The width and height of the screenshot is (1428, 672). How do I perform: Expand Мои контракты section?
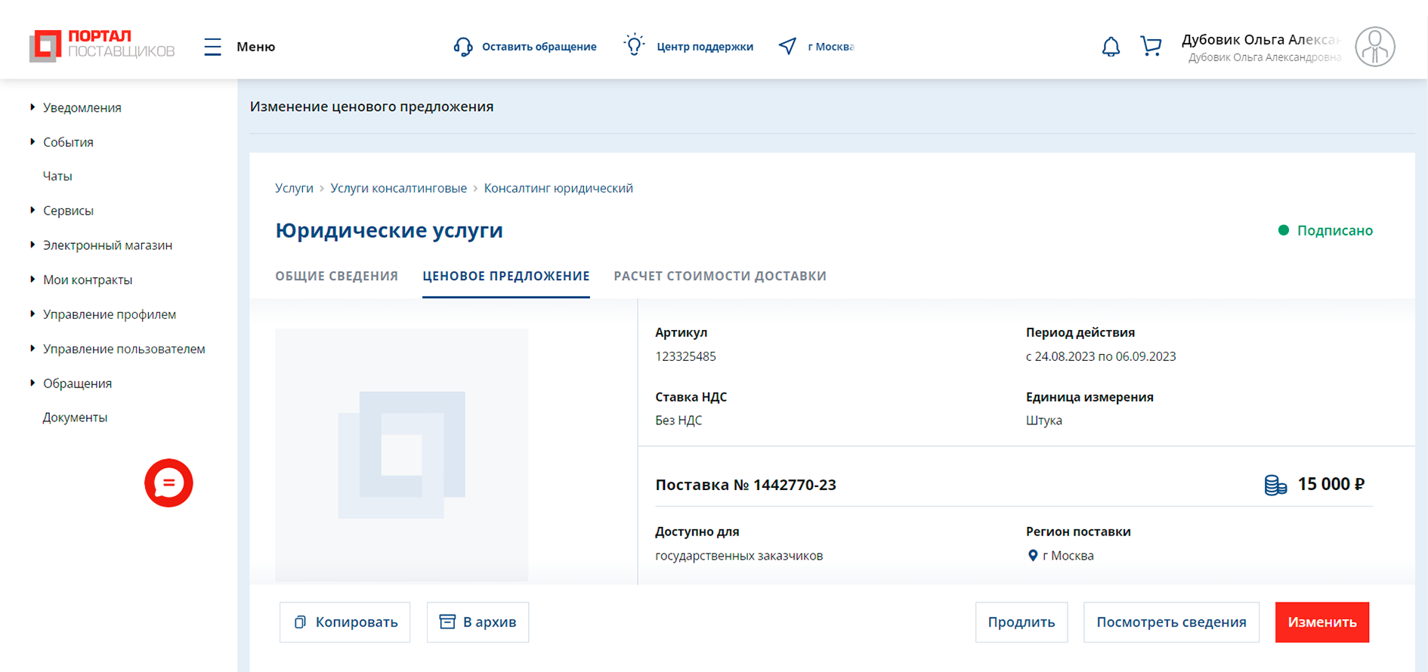click(x=32, y=279)
